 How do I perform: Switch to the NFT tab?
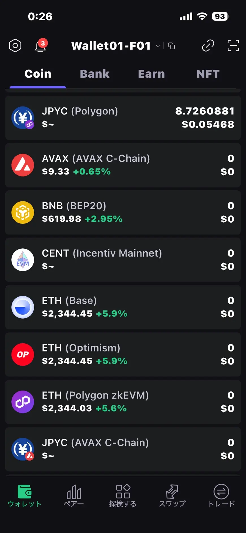tap(208, 74)
